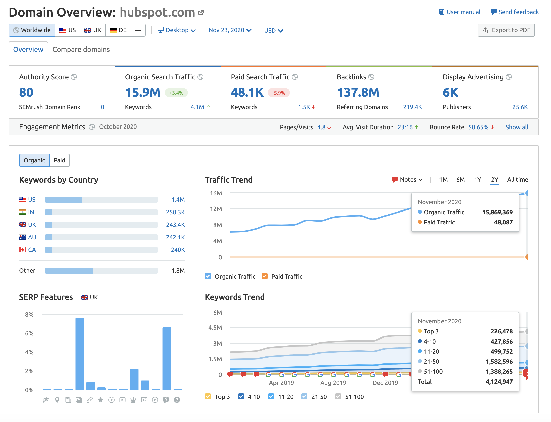Screen dimensions: 551x422
Task: Select the Organic keywords toggle
Action: [34, 160]
